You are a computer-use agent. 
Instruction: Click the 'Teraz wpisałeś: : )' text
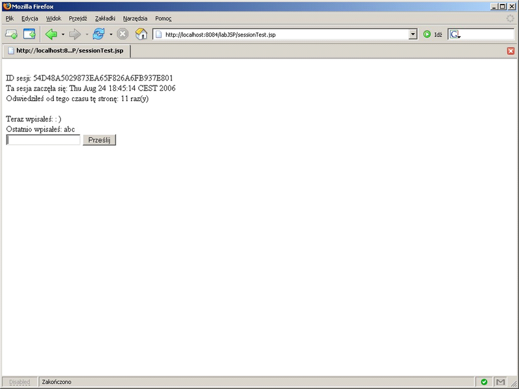34,119
